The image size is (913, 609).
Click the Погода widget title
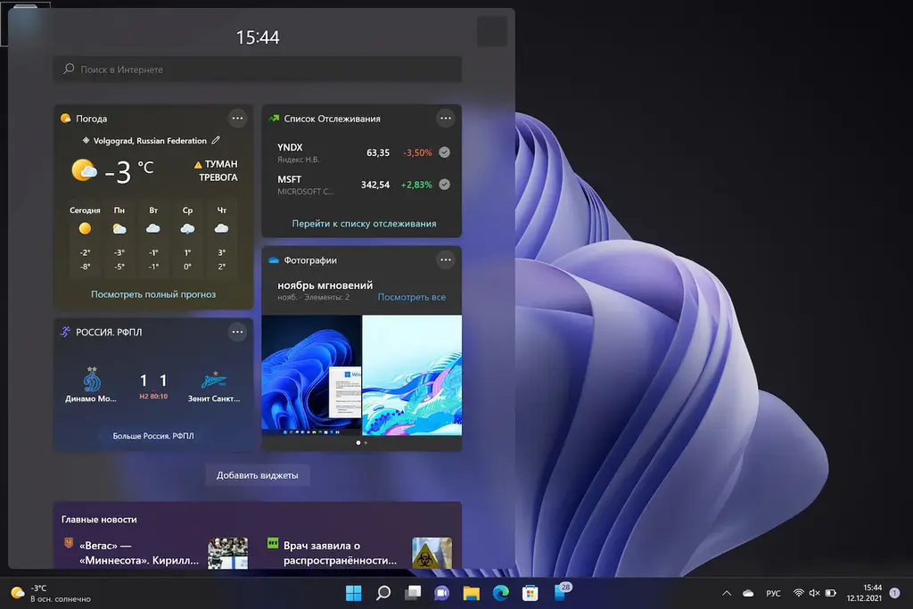tap(92, 119)
